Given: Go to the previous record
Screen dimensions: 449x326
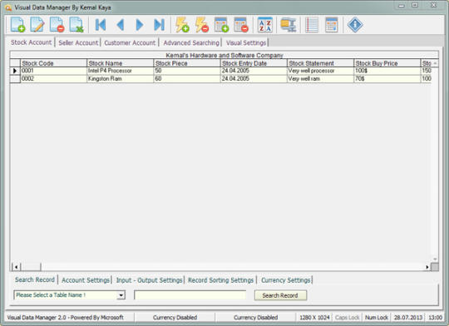Looking at the screenshot, I should (121, 25).
